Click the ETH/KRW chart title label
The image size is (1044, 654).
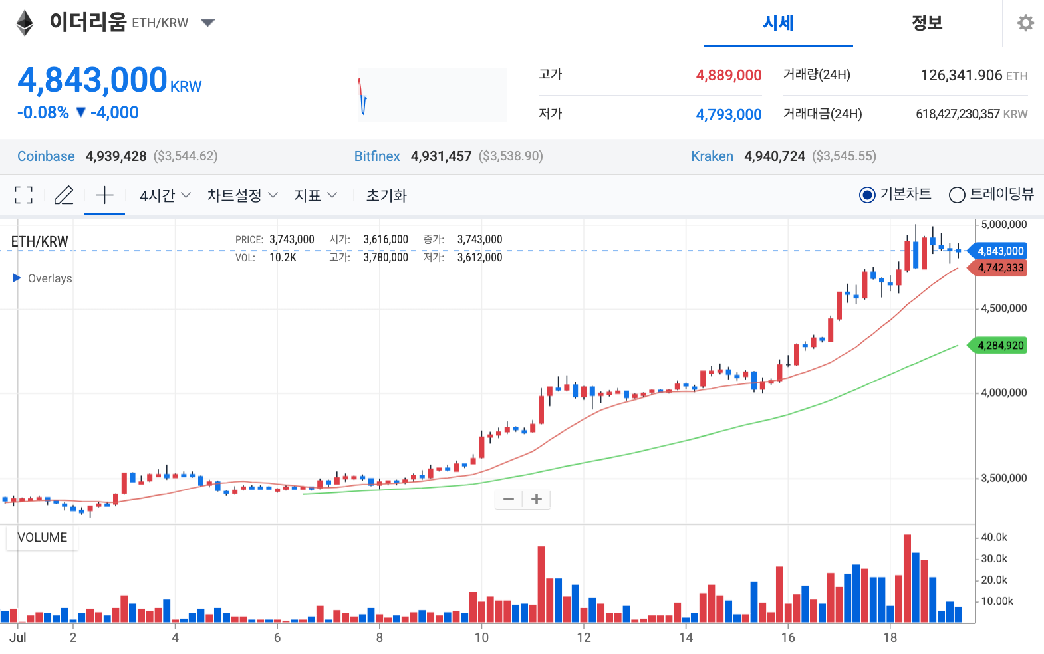click(x=40, y=241)
